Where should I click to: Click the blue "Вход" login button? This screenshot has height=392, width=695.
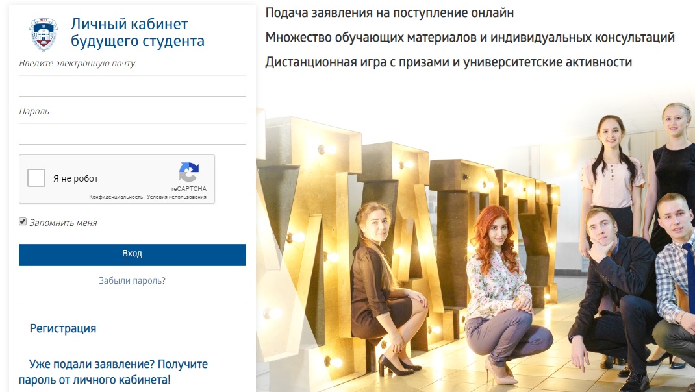[x=132, y=254]
